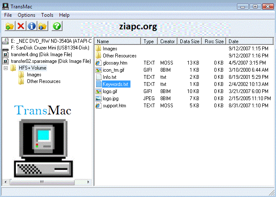
Task: Open the blue info properties icon
Action: pos(32,26)
